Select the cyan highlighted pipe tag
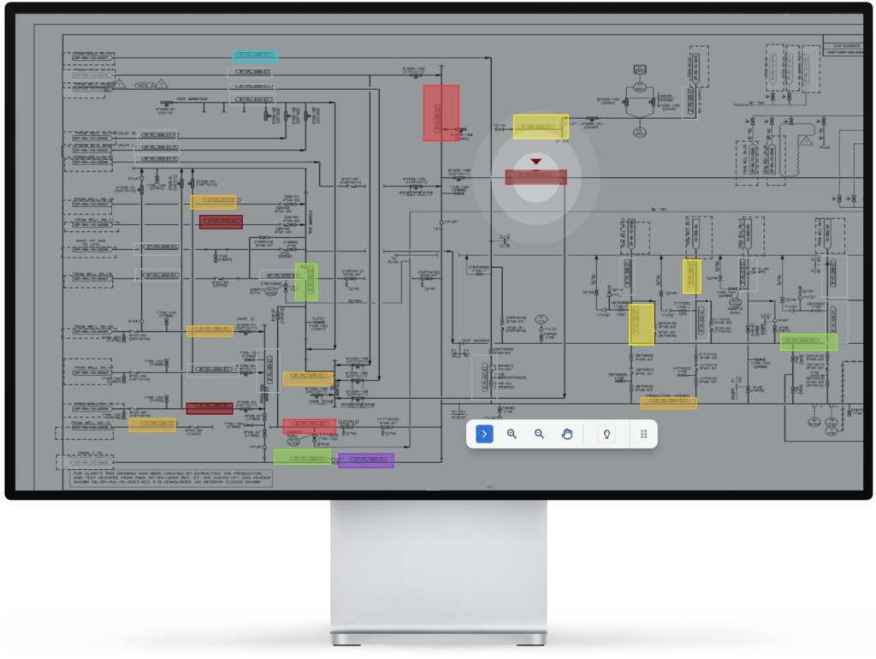 255,56
